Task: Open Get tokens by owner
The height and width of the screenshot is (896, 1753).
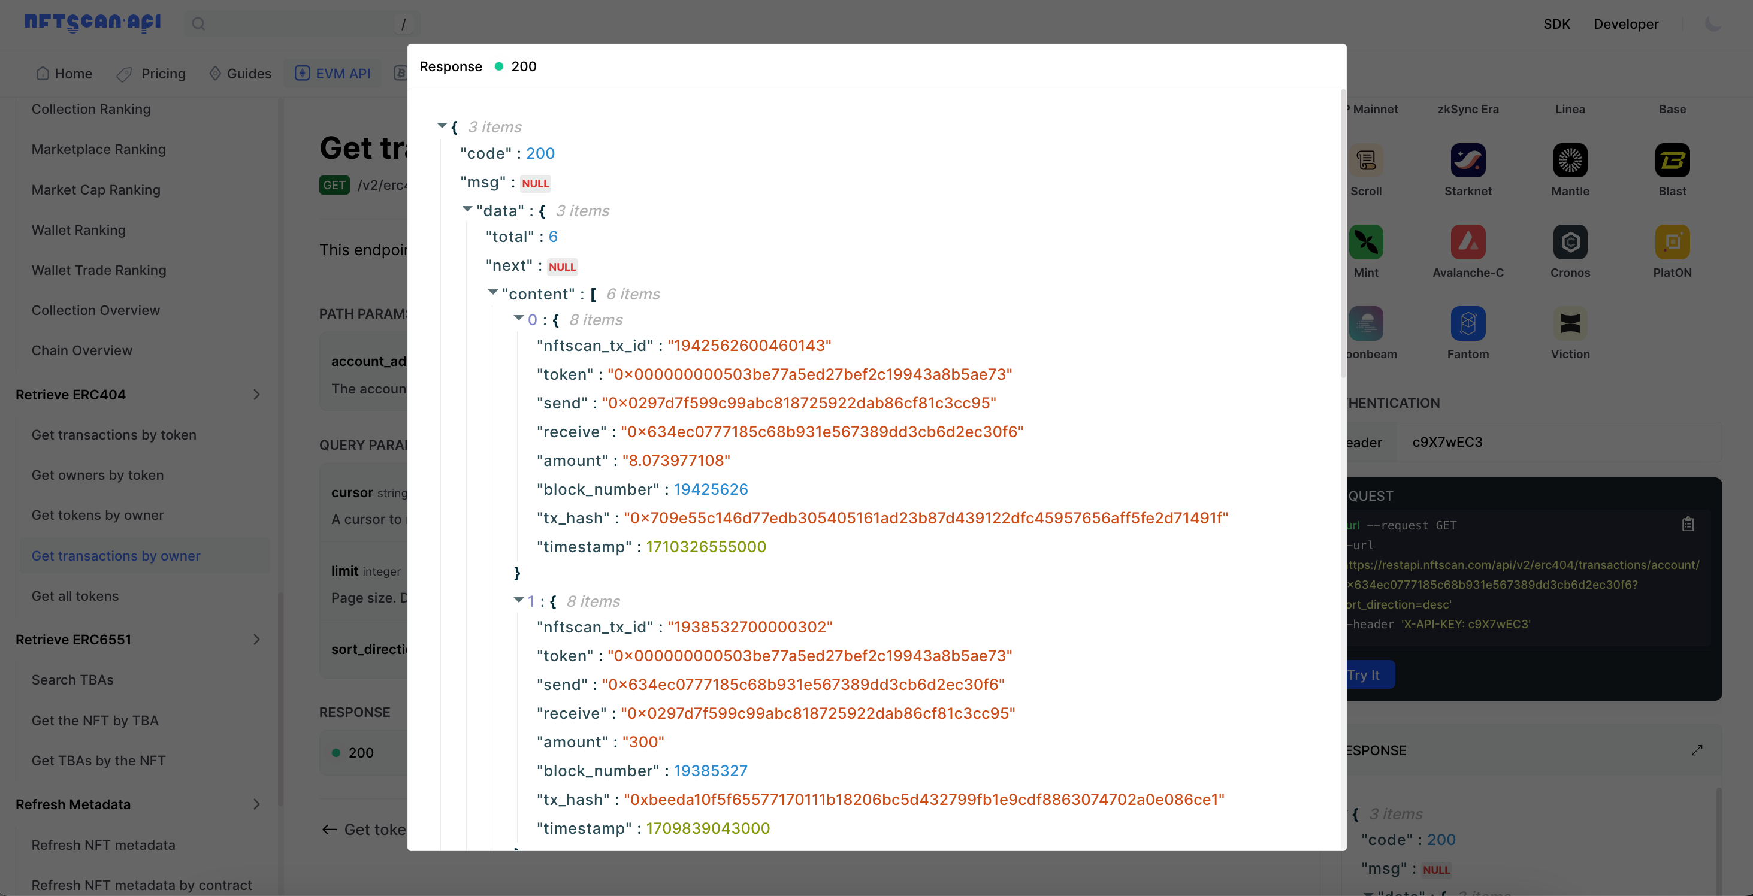Action: 97,515
